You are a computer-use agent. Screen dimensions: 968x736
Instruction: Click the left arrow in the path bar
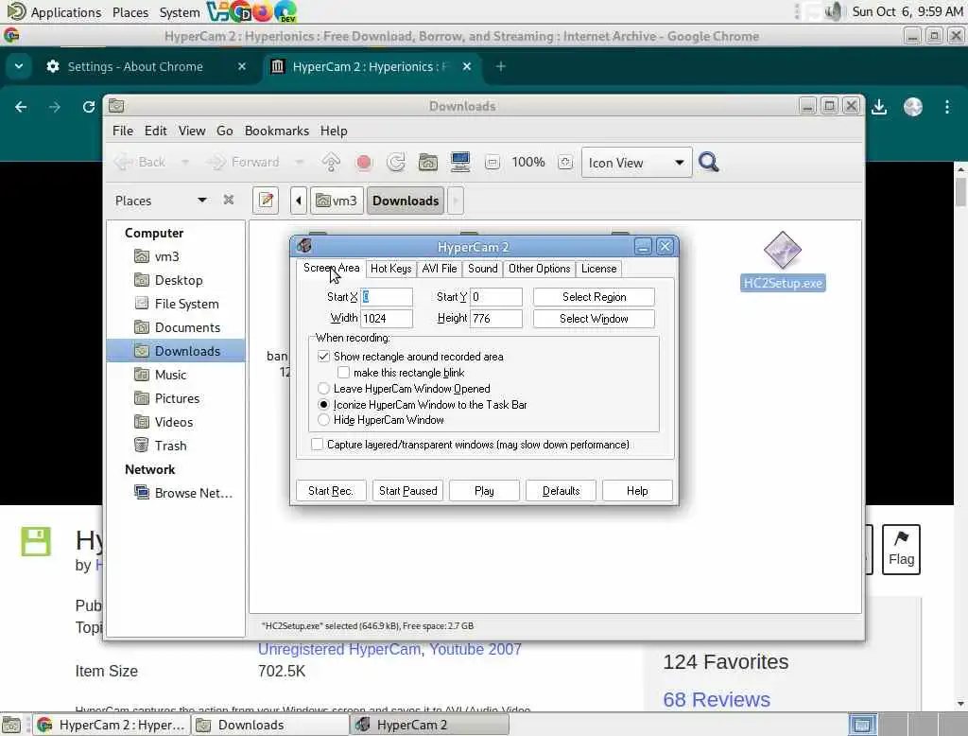[298, 201]
